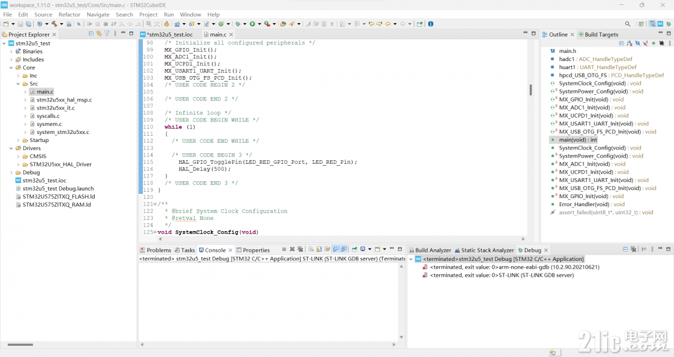Click the blue Information Center icon
674x357 pixels.
431,24
